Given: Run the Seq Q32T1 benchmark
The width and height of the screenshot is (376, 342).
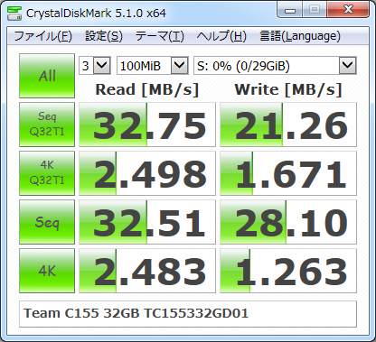Looking at the screenshot, I should click(x=47, y=125).
